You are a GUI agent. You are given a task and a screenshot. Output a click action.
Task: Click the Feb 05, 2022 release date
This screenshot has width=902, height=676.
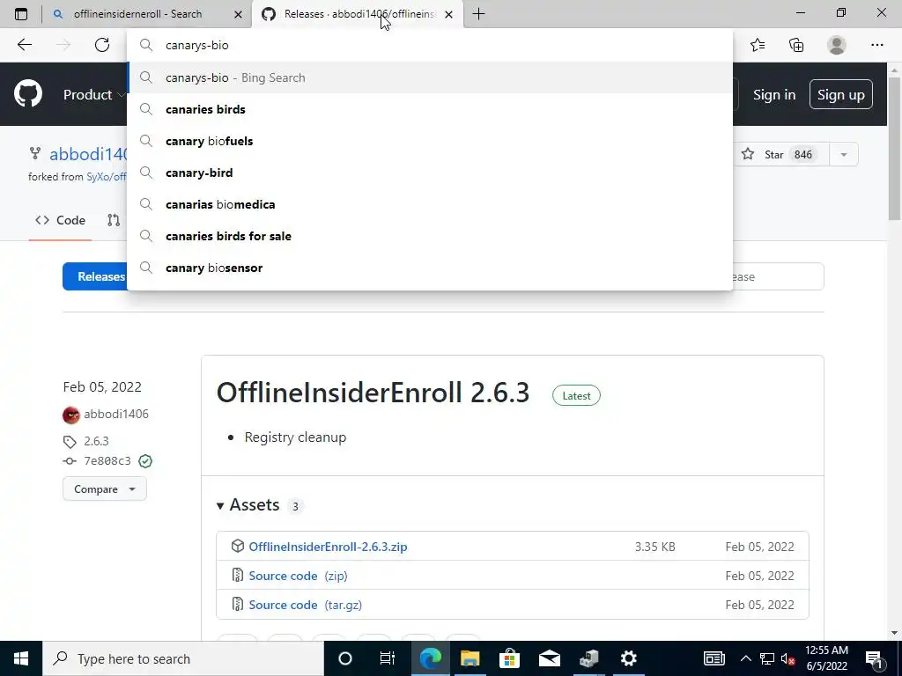pos(102,387)
